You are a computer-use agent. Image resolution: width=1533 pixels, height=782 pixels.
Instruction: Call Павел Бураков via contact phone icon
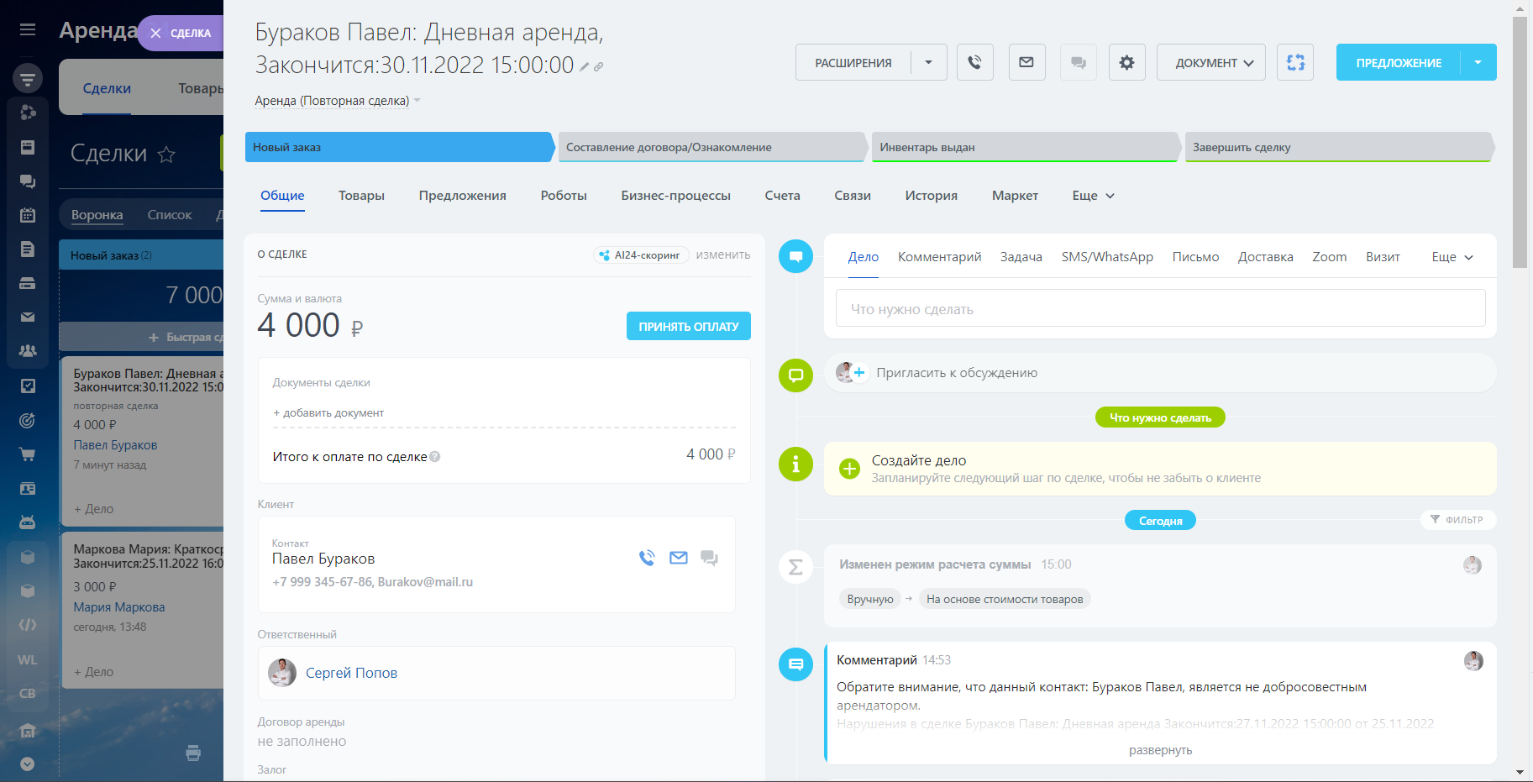pyautogui.click(x=647, y=558)
